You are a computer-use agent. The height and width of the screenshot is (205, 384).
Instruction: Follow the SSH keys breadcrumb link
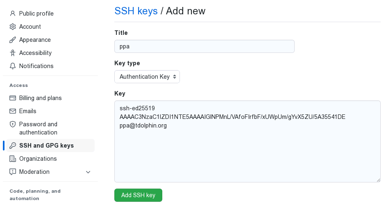136,11
